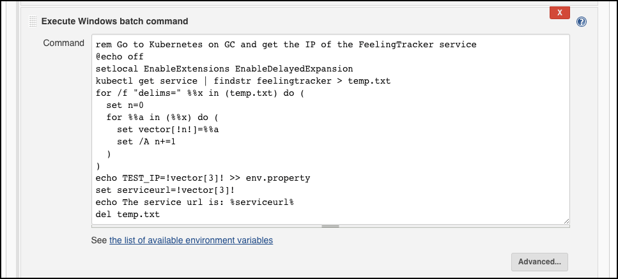618x279 pixels.
Task: Click the set vector[!n!]=%%a line
Action: (168, 130)
